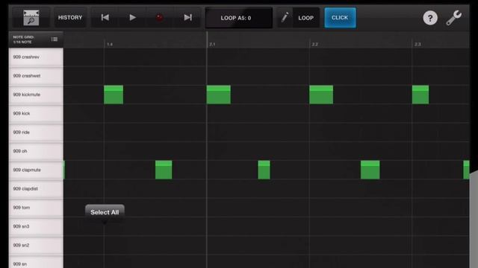
Task: Click the 2.1 timeline marker
Action: coord(212,45)
